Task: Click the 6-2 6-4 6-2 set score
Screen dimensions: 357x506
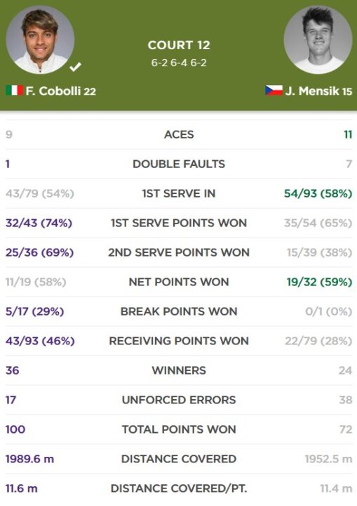Action: click(x=179, y=63)
